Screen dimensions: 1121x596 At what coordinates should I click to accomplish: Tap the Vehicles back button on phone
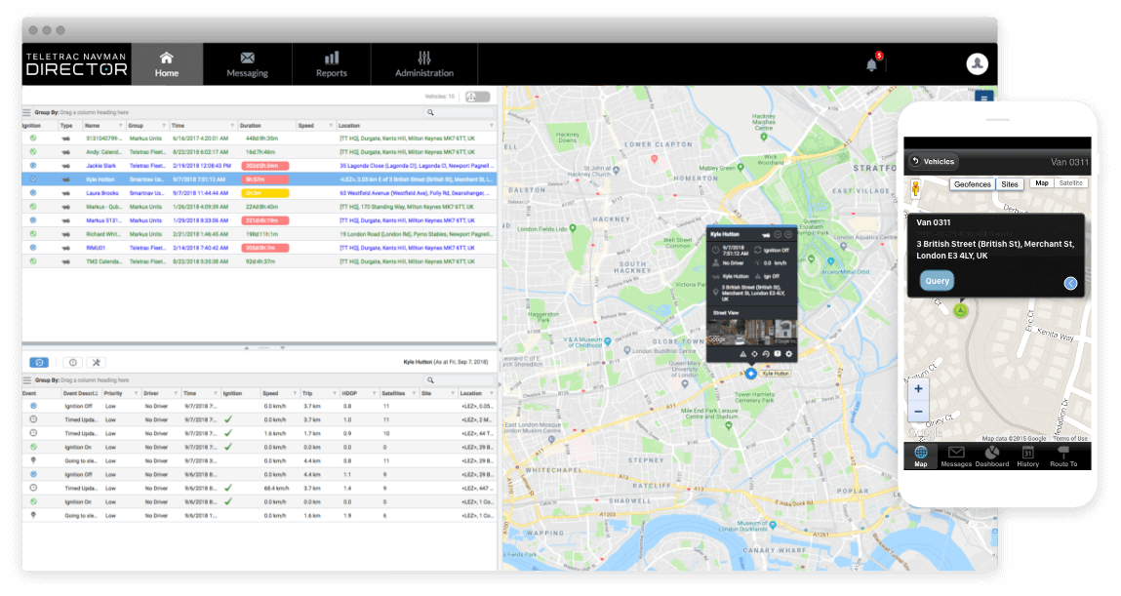click(933, 162)
